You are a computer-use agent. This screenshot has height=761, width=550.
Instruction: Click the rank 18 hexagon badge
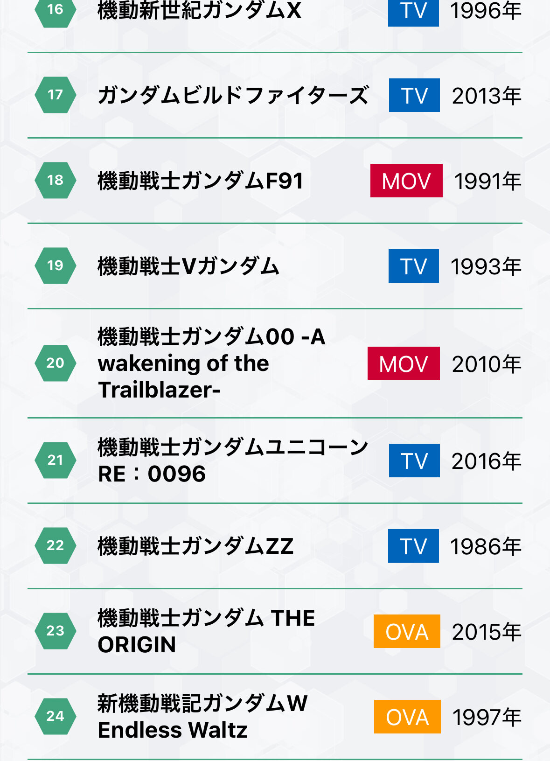(x=55, y=180)
